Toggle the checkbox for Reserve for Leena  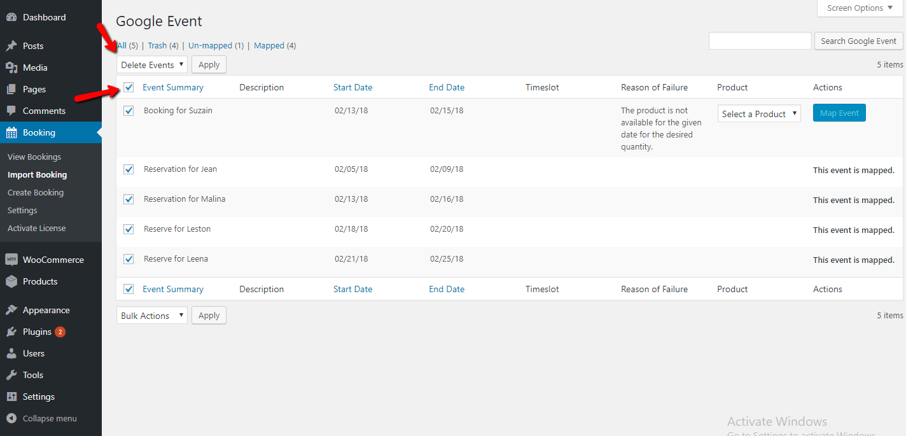(129, 259)
